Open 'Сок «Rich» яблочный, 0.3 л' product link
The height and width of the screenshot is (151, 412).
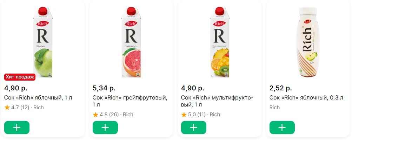[x=306, y=98]
